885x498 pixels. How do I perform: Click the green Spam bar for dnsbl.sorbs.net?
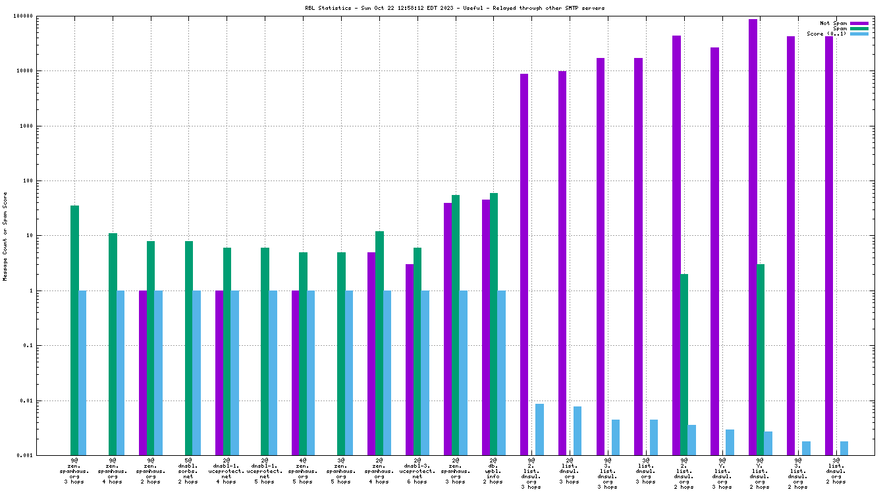coord(189,348)
